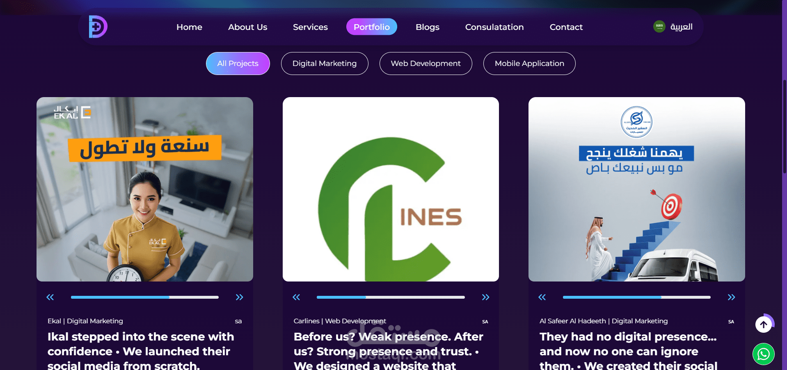Click the scroll-to-top arrow icon
This screenshot has height=370, width=787.
point(764,325)
